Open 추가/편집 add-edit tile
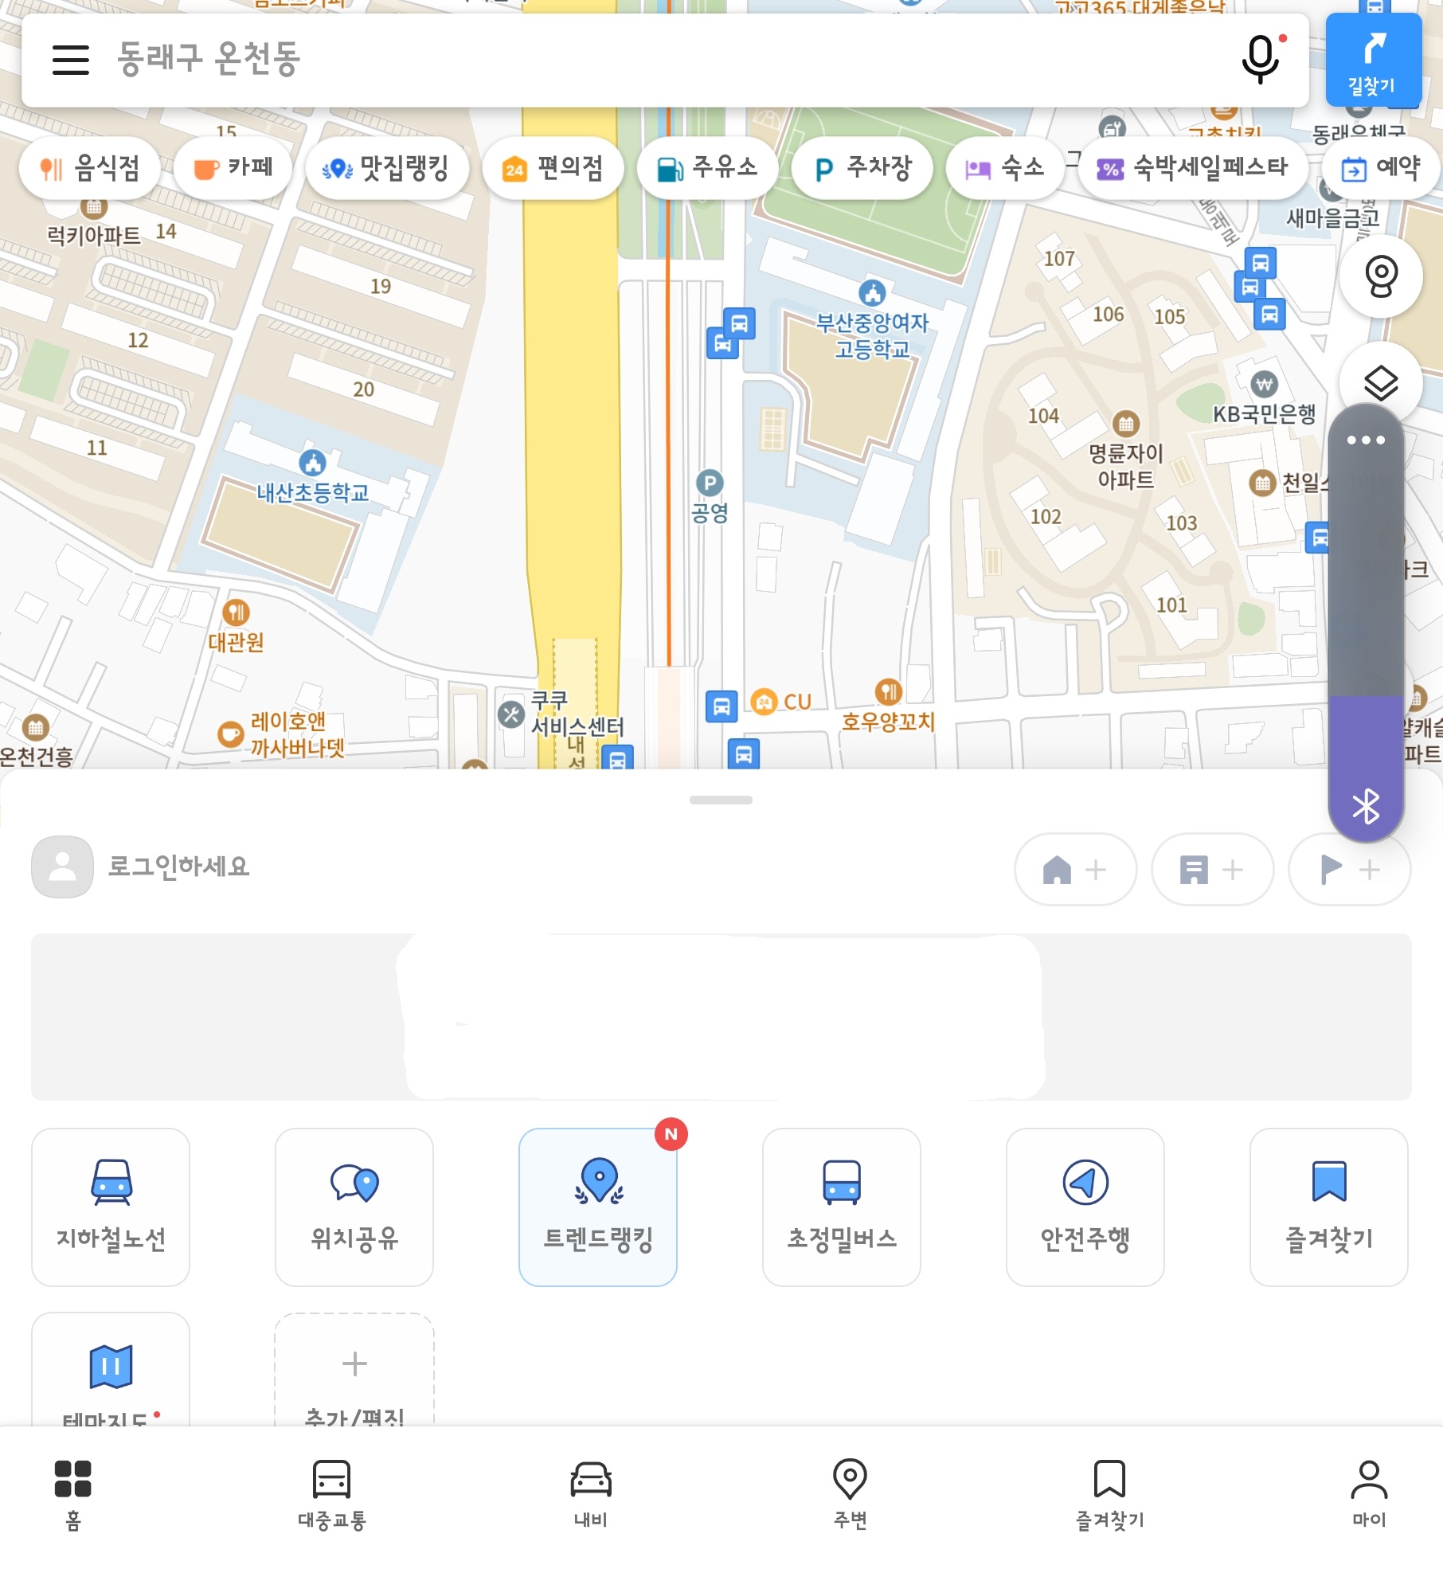The image size is (1443, 1569). click(354, 1370)
